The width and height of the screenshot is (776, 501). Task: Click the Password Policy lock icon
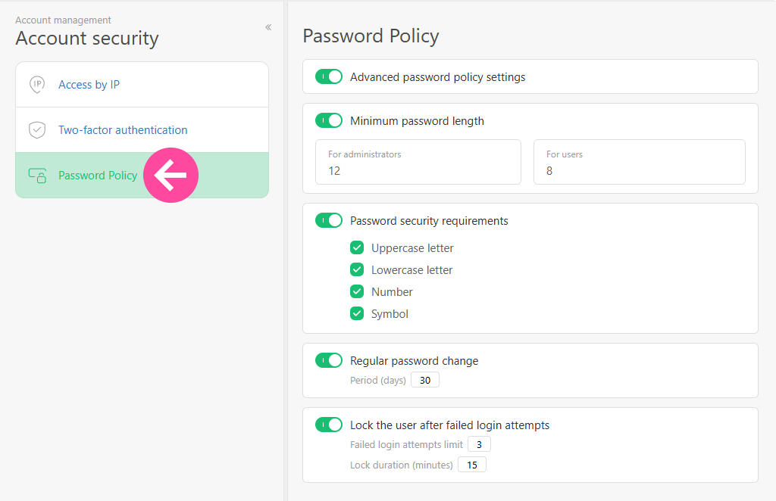[x=36, y=176]
